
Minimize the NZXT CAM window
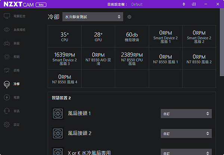[x=206, y=4]
